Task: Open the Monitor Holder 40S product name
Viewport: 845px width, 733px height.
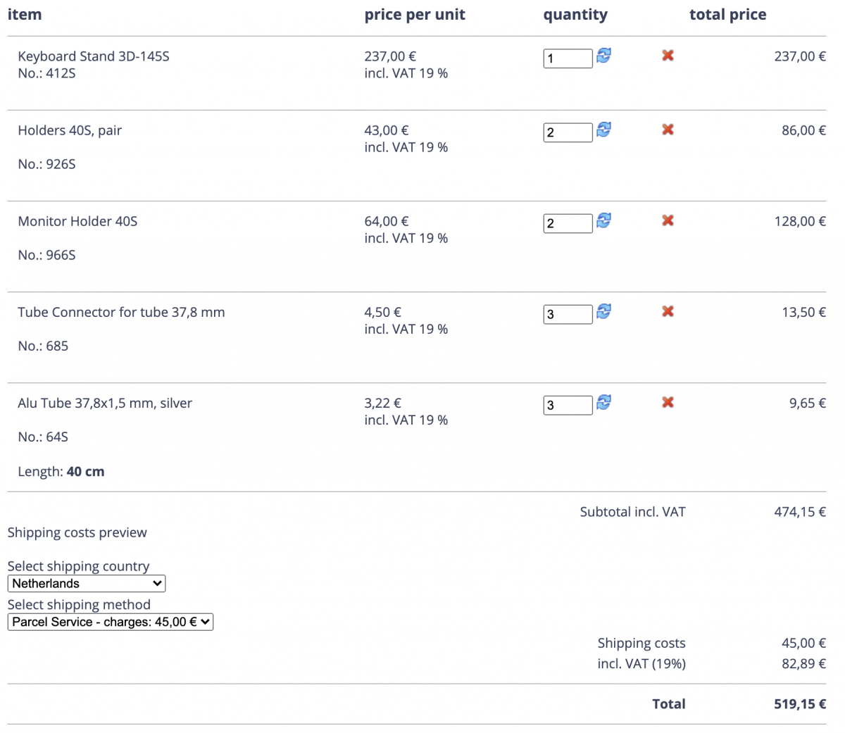Action: [x=77, y=221]
